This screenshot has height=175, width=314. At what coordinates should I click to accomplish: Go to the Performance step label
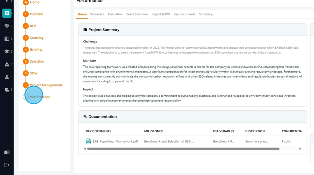[x=40, y=97]
